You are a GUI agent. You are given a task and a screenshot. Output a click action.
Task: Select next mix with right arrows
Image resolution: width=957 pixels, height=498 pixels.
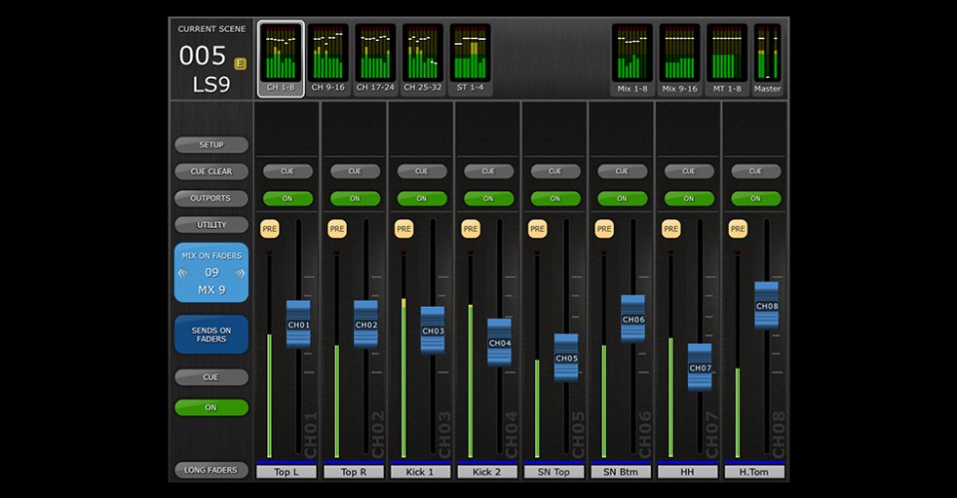[x=240, y=273]
